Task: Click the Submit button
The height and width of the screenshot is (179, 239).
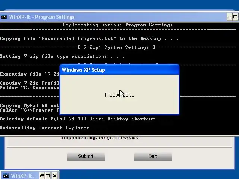Action: (x=86, y=156)
